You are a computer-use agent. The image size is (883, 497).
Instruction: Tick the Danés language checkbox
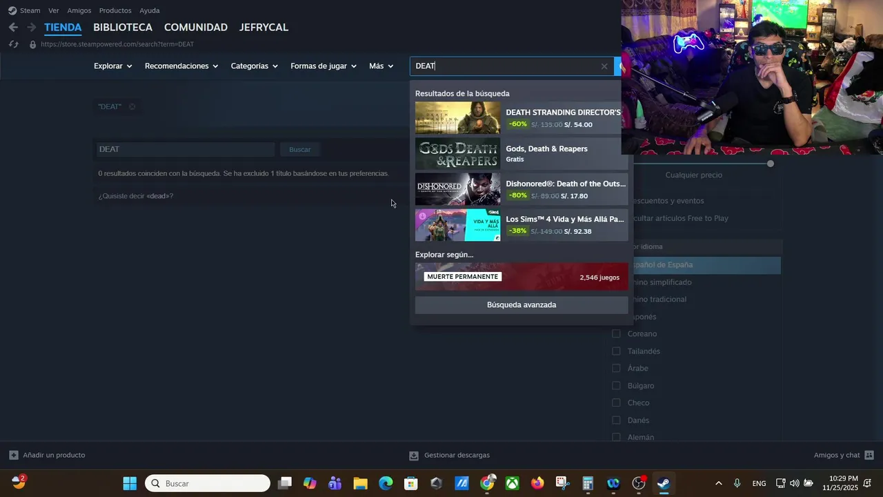click(616, 420)
